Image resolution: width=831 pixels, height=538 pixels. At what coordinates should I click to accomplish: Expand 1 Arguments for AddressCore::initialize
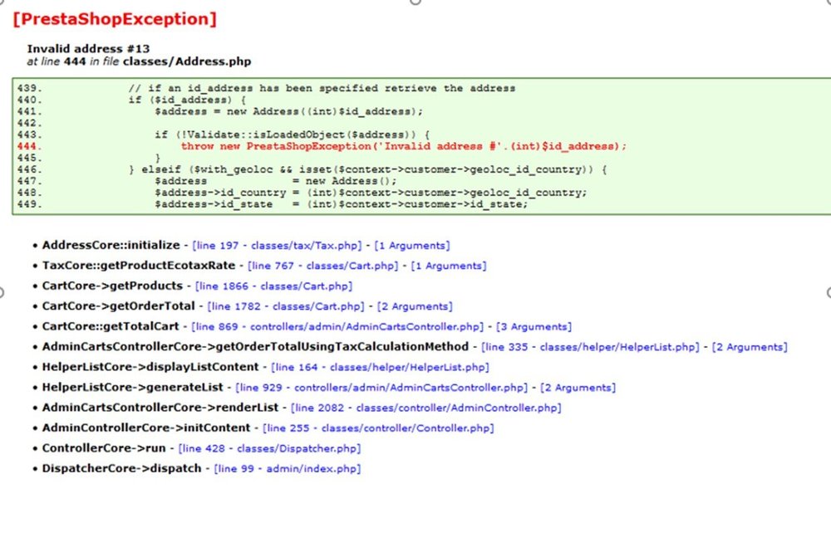click(x=412, y=246)
